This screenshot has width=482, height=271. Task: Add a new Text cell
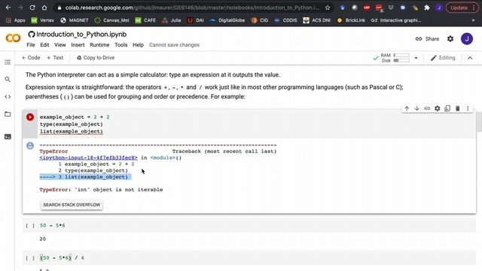[x=55, y=58]
